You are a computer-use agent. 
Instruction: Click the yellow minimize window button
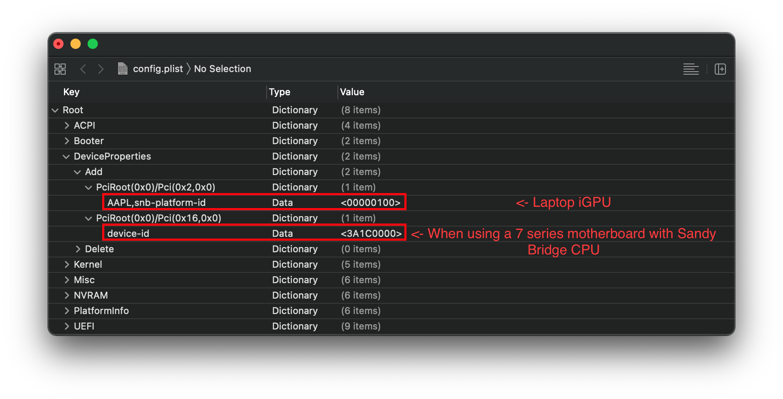point(76,44)
